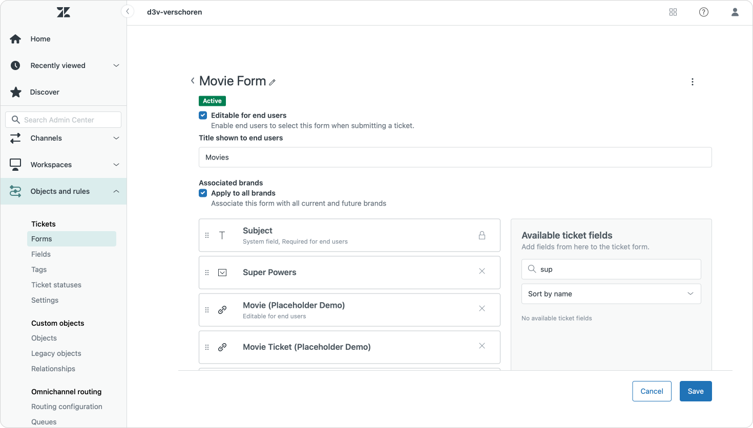Open the user profile icon

click(x=735, y=12)
